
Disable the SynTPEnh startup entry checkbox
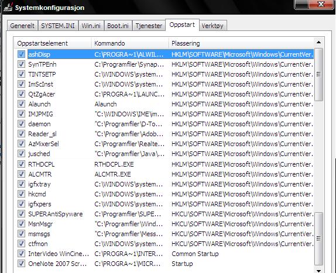tap(21, 64)
